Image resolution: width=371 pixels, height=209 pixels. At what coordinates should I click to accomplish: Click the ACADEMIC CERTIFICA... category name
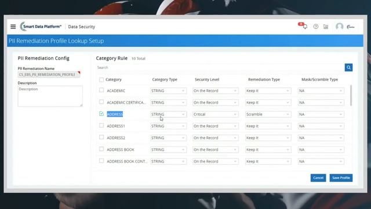point(126,103)
